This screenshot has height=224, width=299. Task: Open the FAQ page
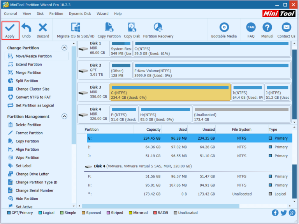click(251, 30)
